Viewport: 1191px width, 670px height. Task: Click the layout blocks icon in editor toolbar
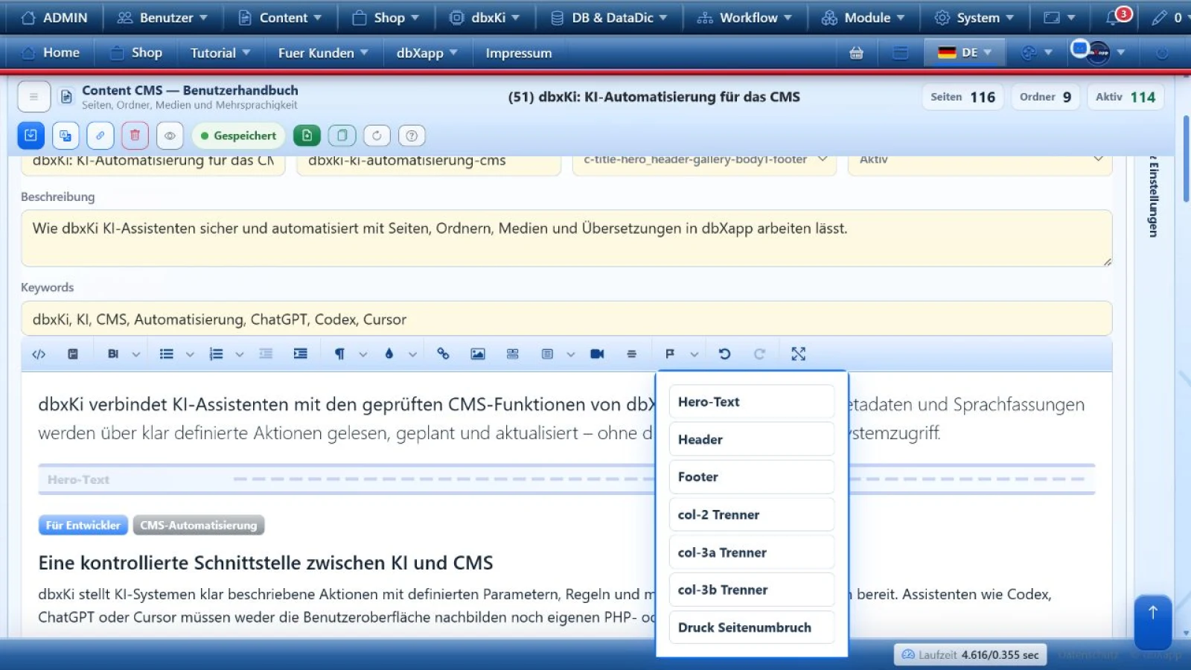click(513, 354)
